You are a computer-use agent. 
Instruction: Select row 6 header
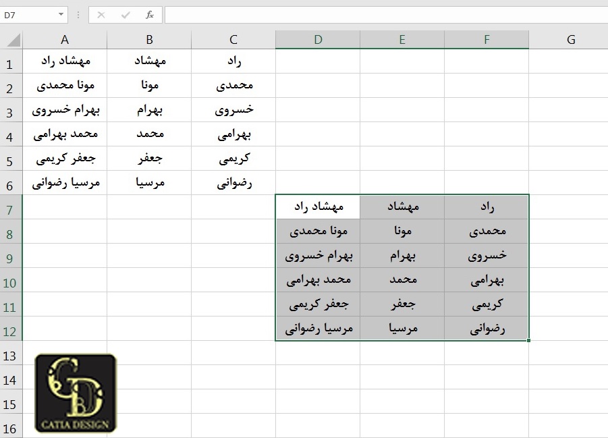[11, 183]
